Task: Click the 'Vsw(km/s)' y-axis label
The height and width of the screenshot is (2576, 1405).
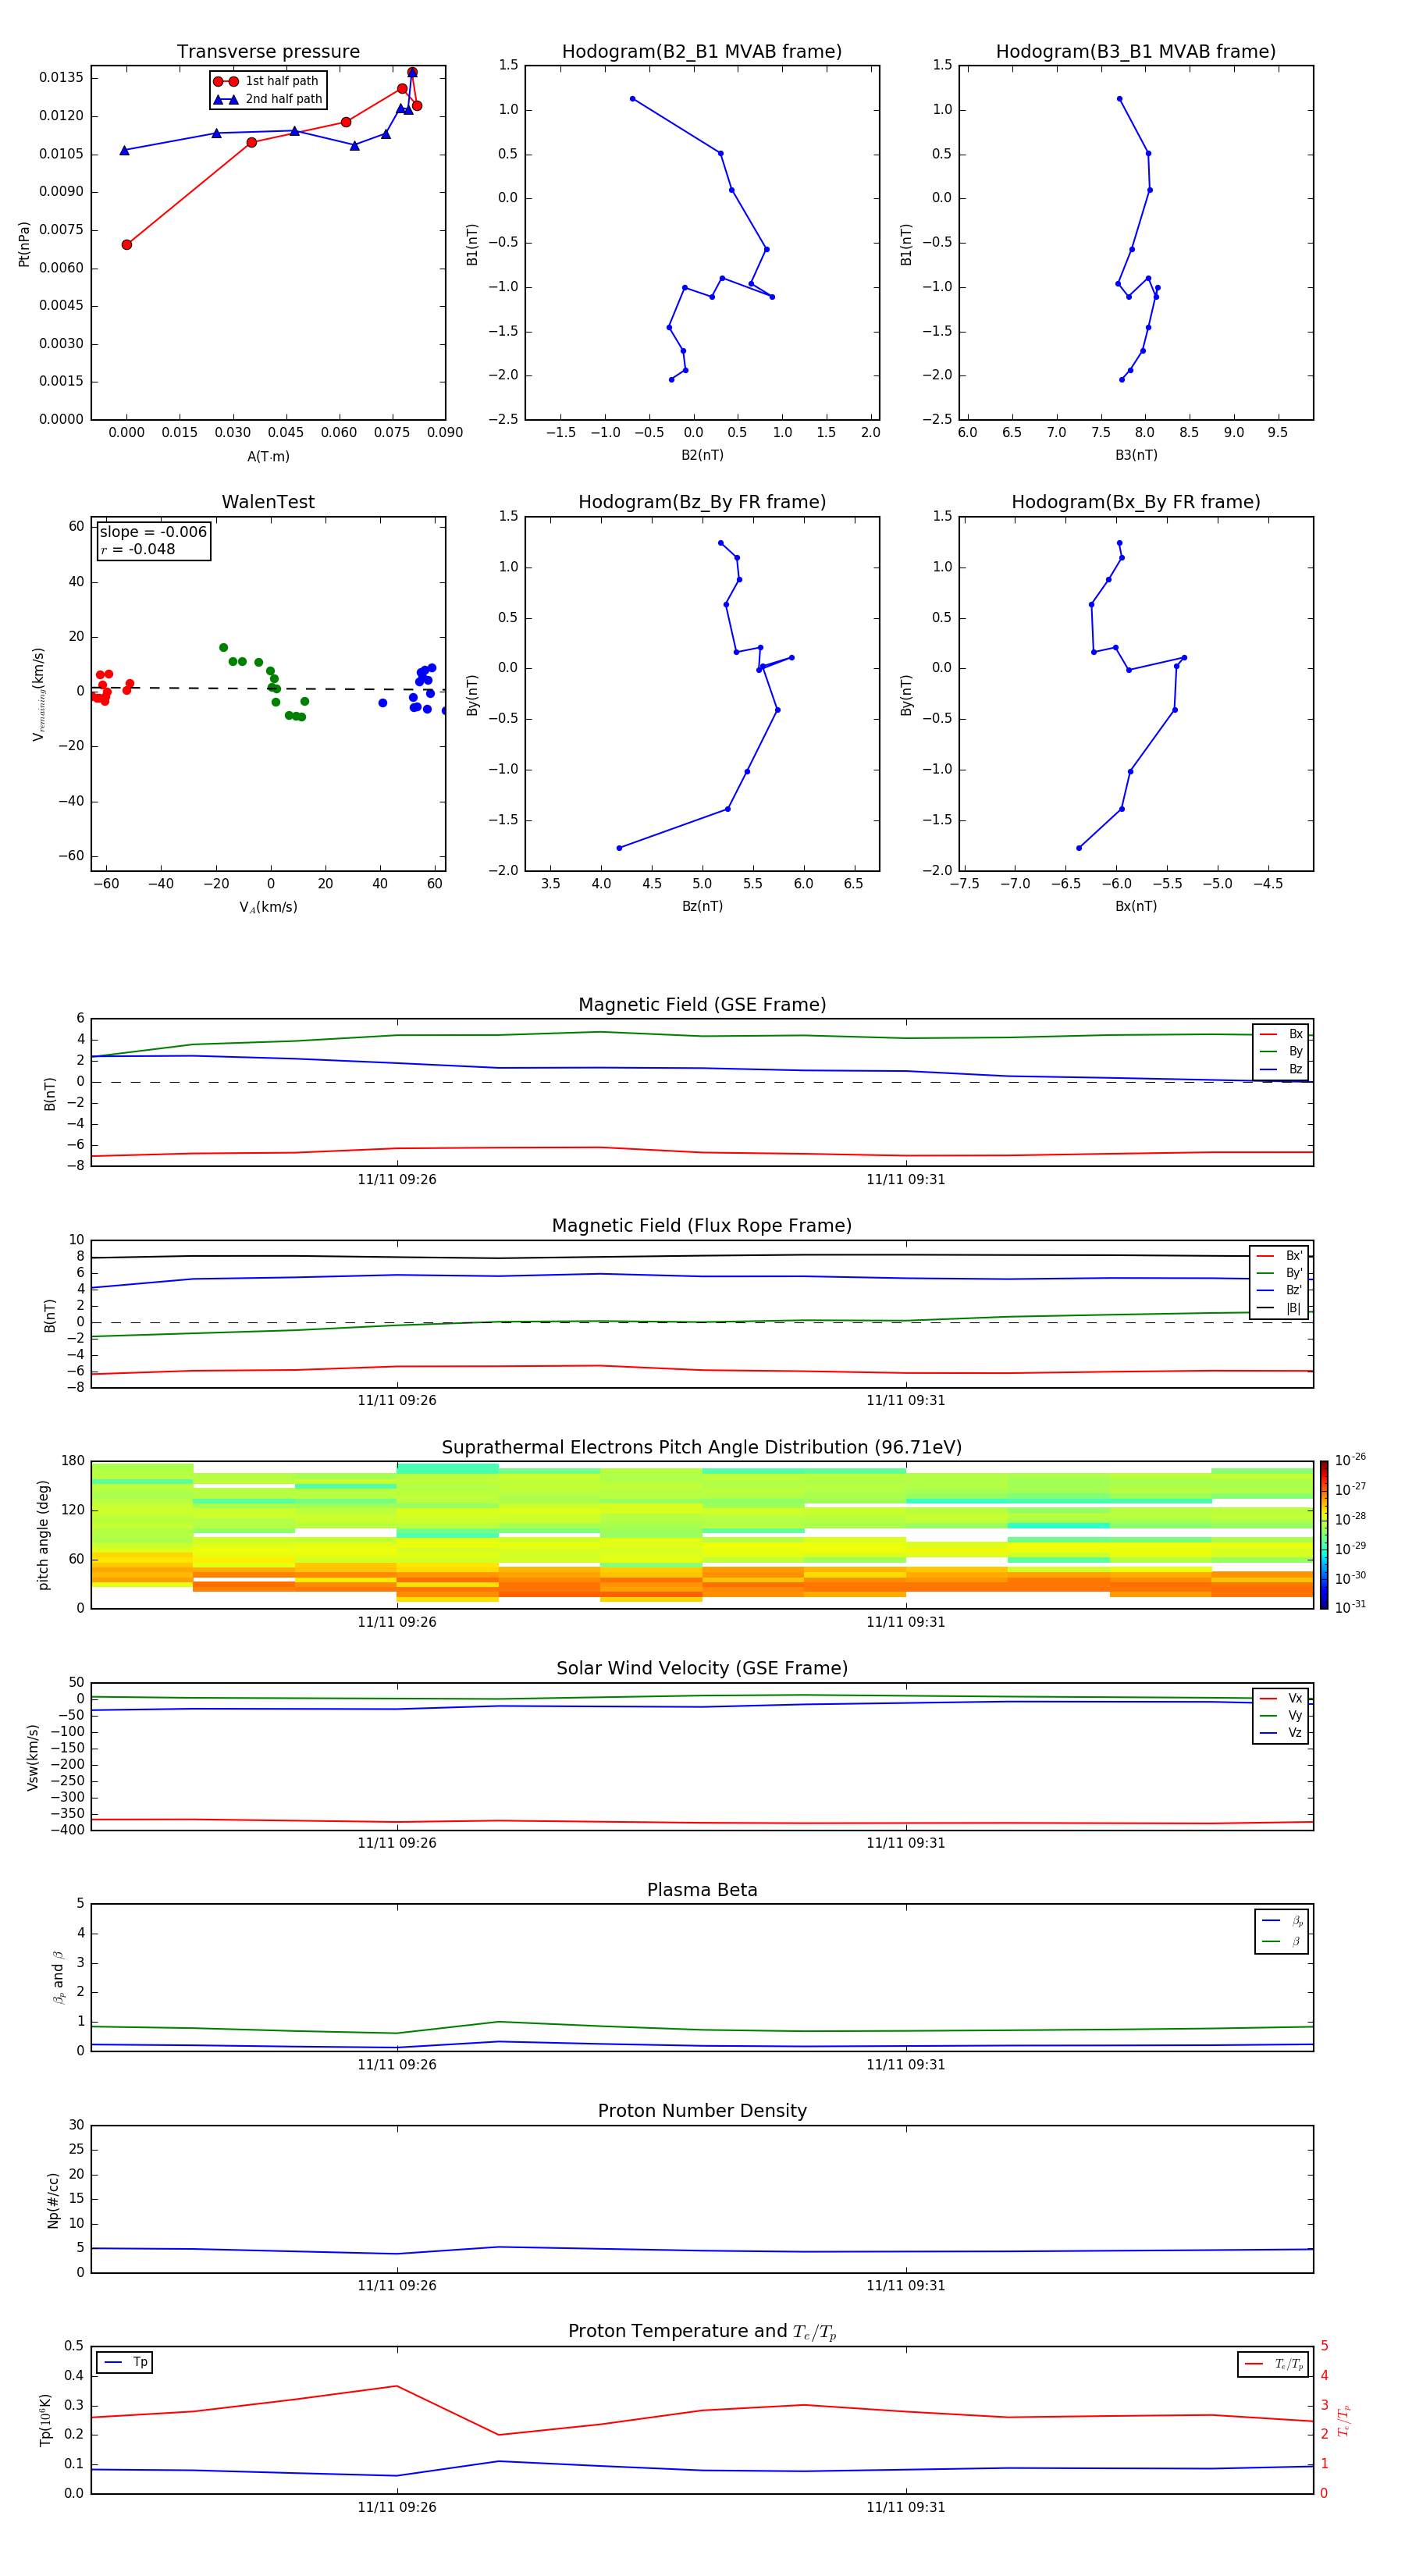Action: click(x=33, y=1757)
